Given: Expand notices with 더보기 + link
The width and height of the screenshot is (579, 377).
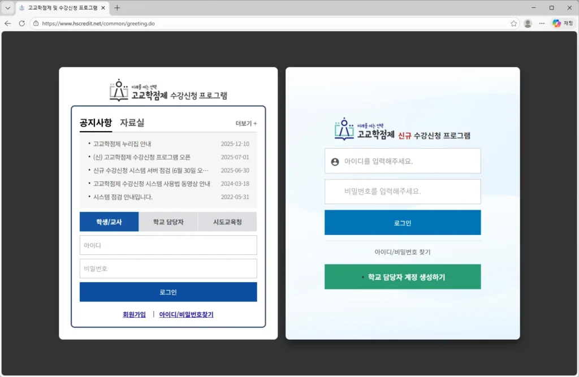Looking at the screenshot, I should point(246,123).
